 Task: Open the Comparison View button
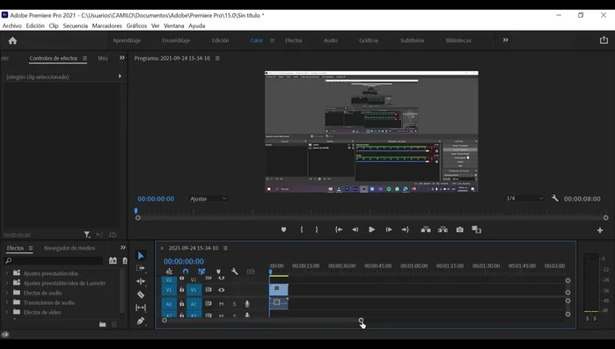(x=476, y=229)
